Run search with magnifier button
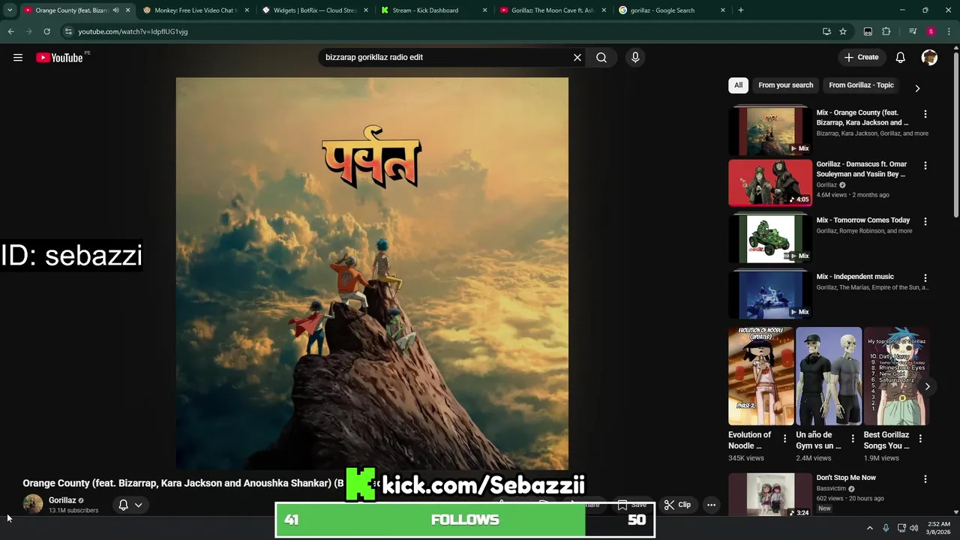Viewport: 960px width, 540px height. tap(601, 58)
